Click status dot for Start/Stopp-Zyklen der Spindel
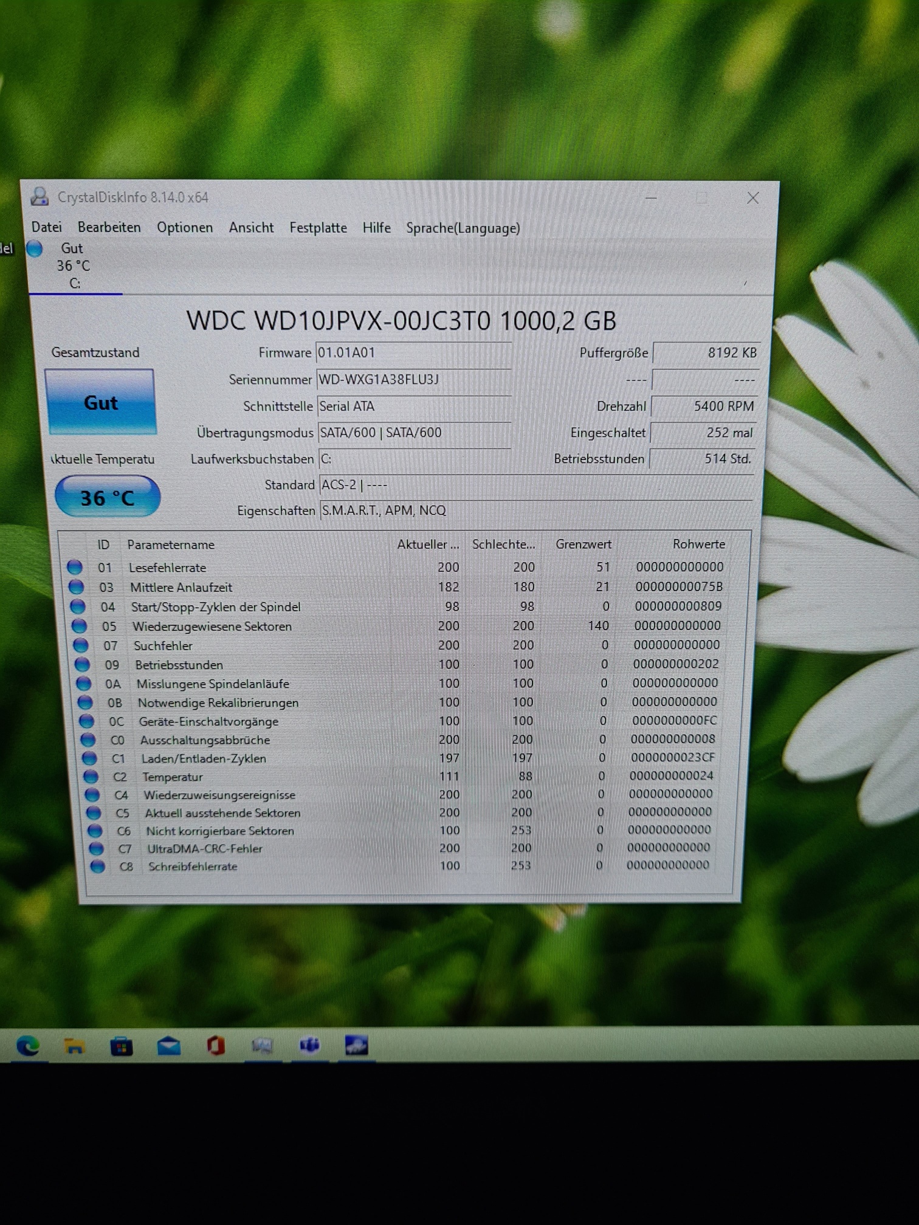The width and height of the screenshot is (919, 1225). 77,606
